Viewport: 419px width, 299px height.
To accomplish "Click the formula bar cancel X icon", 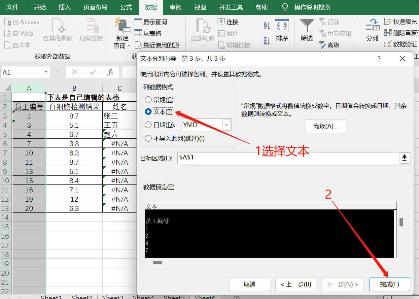I will tap(75, 72).
